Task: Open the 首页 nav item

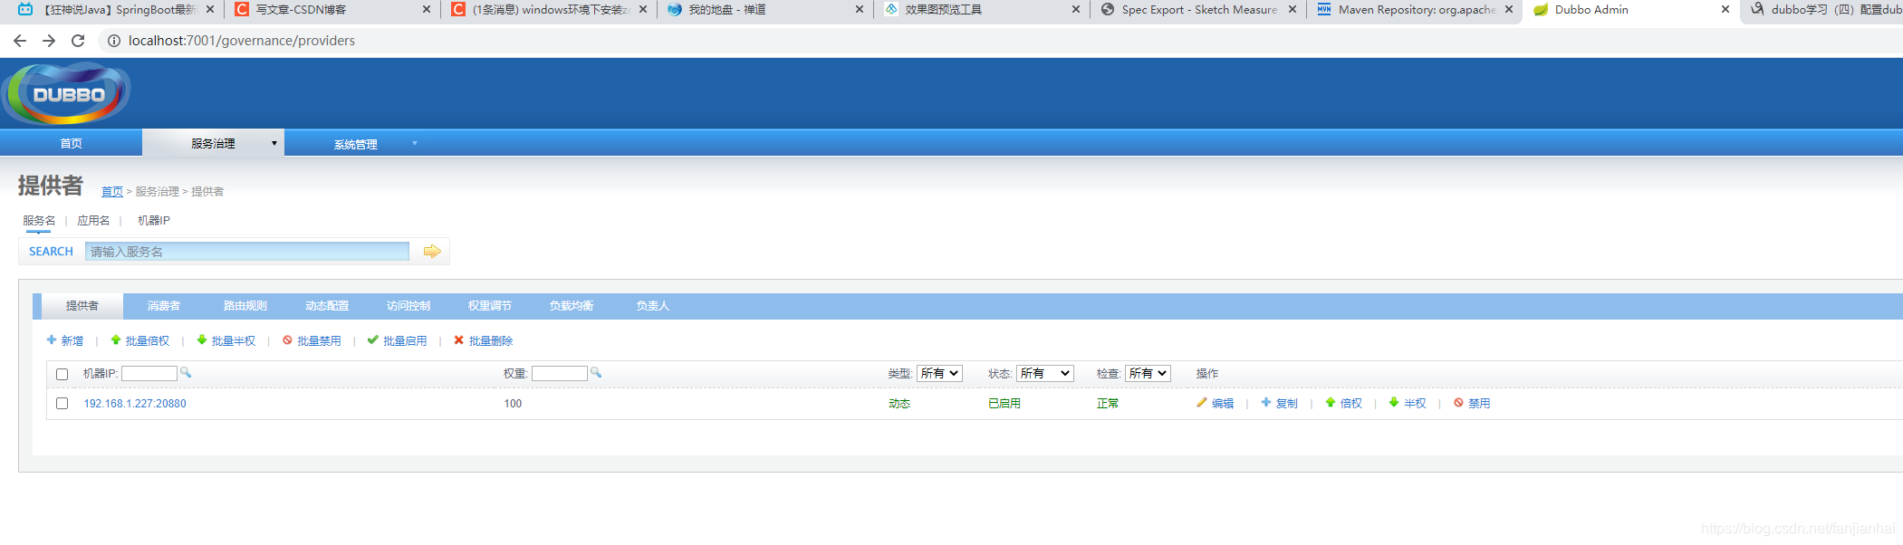Action: coord(71,143)
